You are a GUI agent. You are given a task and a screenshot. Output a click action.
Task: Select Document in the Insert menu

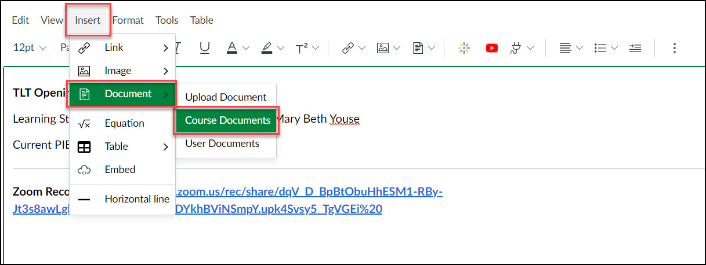tap(122, 94)
